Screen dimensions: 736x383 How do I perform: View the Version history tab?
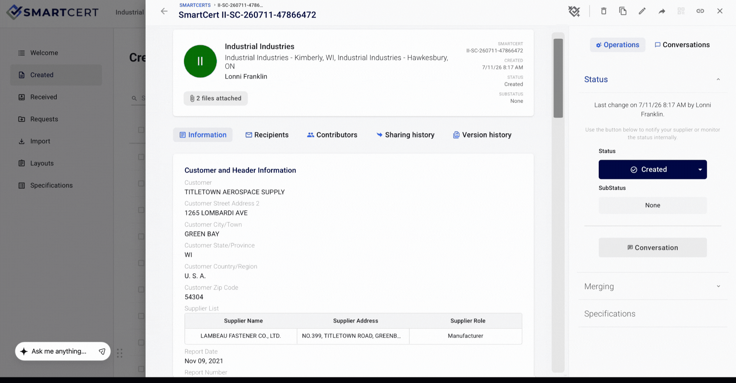coord(482,135)
